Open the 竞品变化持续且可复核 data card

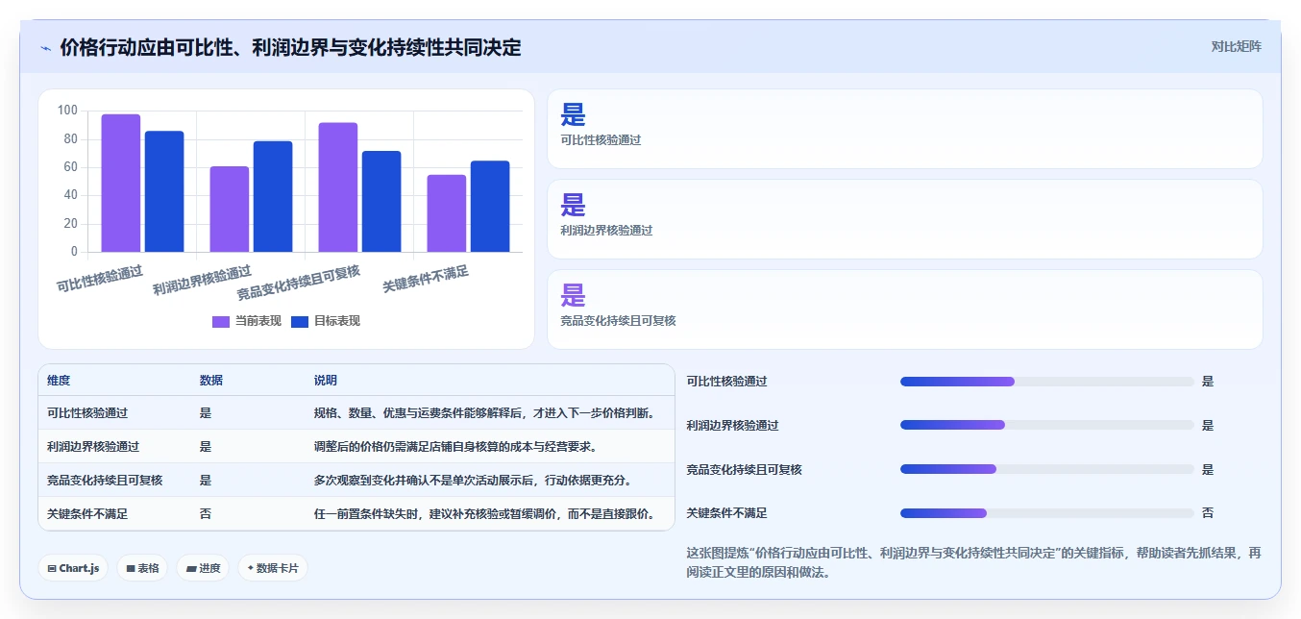tap(904, 309)
